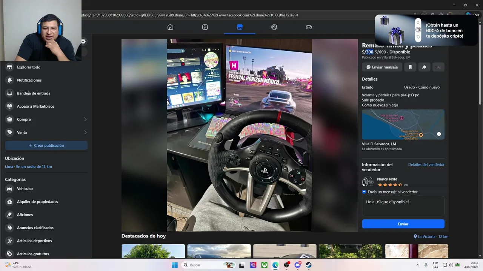Image resolution: width=483 pixels, height=271 pixels.
Task: Click seller Nancy Nole avatar
Action: [x=368, y=181]
